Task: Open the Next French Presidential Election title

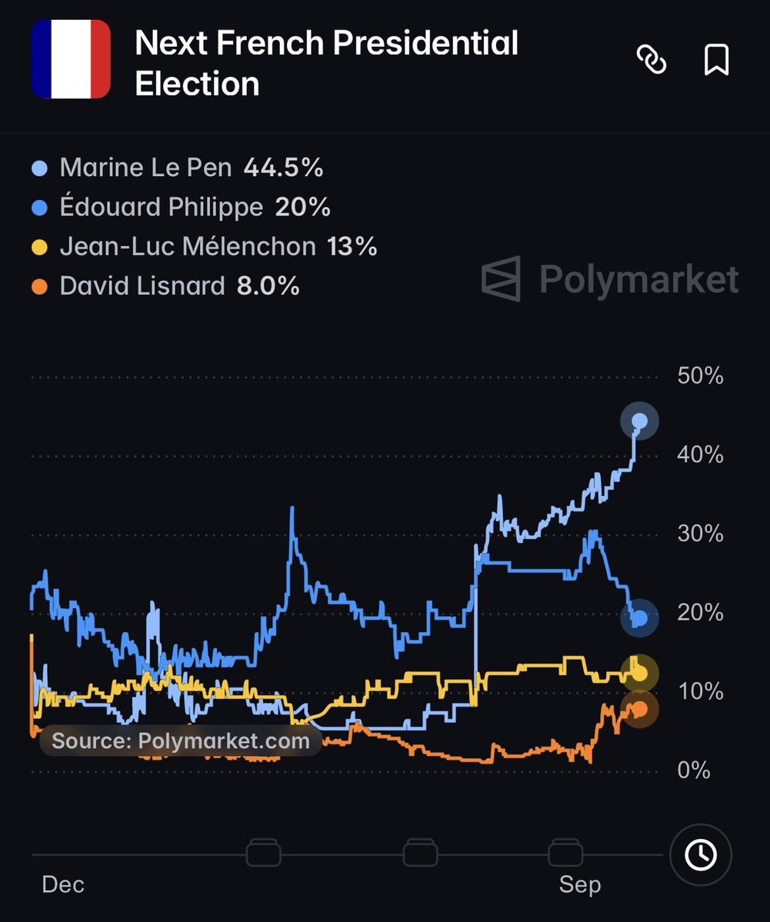Action: (x=326, y=63)
